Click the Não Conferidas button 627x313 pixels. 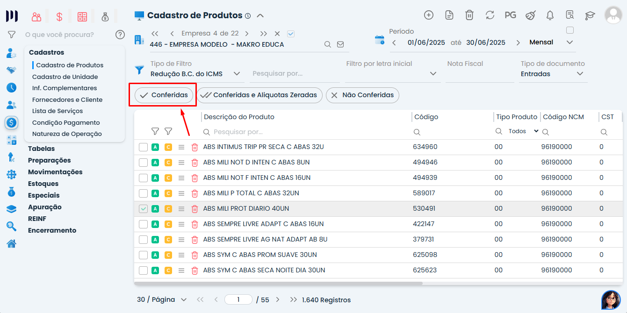click(x=362, y=95)
